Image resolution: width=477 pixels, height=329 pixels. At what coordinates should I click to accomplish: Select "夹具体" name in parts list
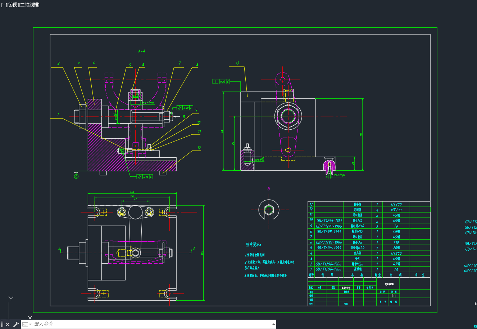[x=358, y=253]
